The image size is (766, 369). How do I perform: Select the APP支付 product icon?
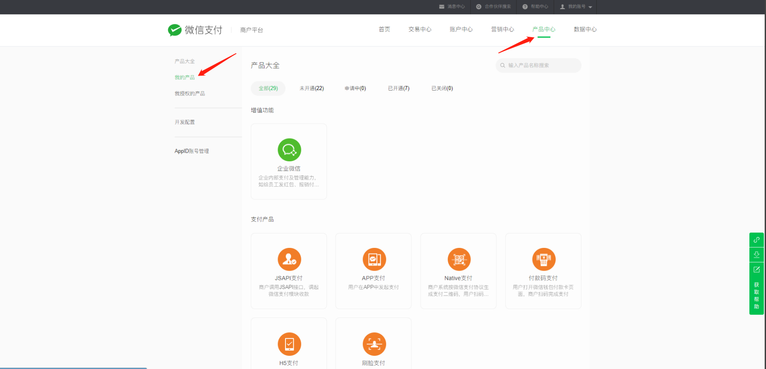point(374,259)
